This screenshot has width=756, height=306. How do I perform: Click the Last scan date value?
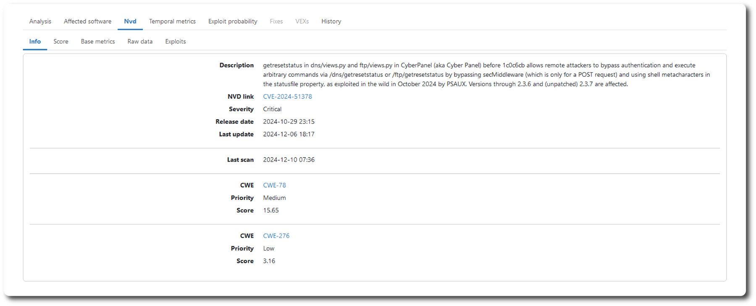(x=289, y=160)
